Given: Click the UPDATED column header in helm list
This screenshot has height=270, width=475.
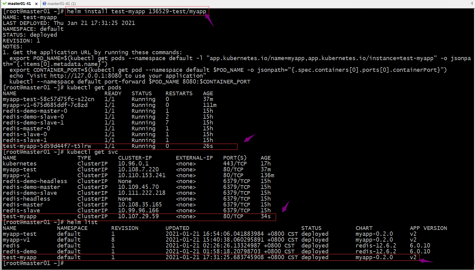Looking at the screenshot, I should [x=177, y=228].
